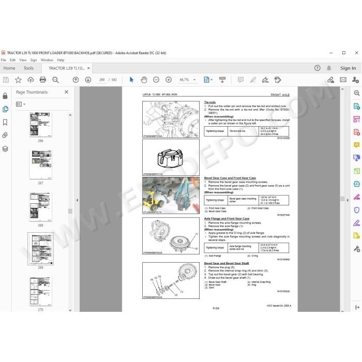Open the notifications bell

coord(329,68)
